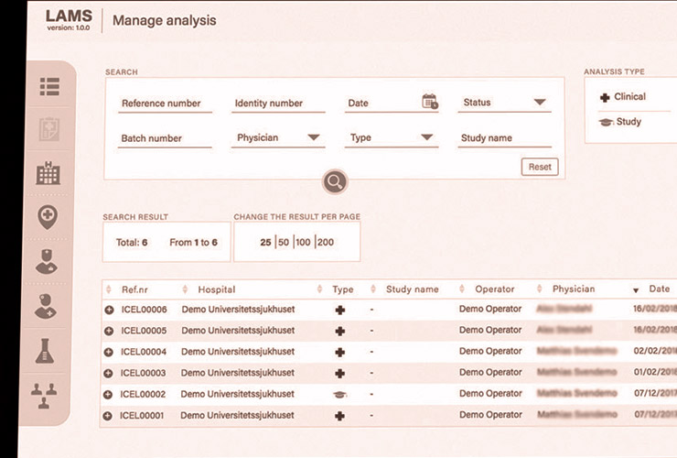Expand row ICEL00002 with plus icon
Viewport: 677px width, 458px height.
coord(108,395)
